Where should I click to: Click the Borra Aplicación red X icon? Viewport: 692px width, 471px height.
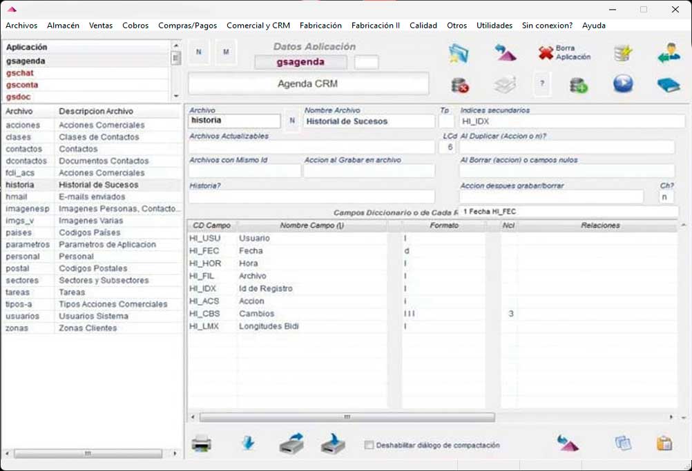[546, 53]
